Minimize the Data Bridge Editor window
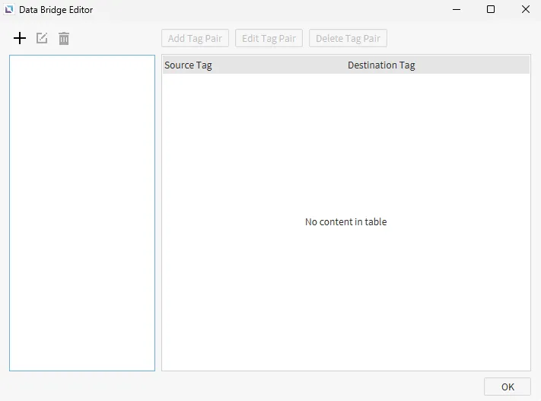Image resolution: width=541 pixels, height=401 pixels. [457, 10]
